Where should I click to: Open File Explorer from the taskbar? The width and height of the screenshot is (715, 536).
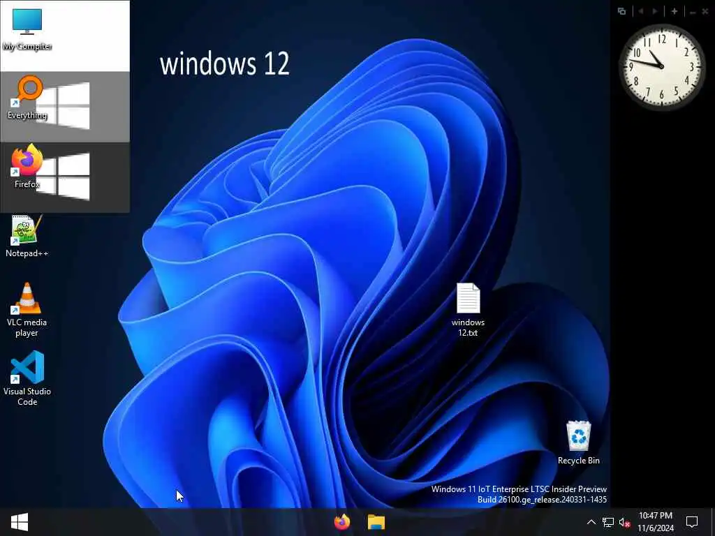[376, 522]
